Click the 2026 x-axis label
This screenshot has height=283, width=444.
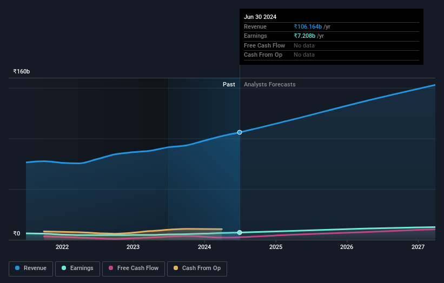click(x=347, y=247)
